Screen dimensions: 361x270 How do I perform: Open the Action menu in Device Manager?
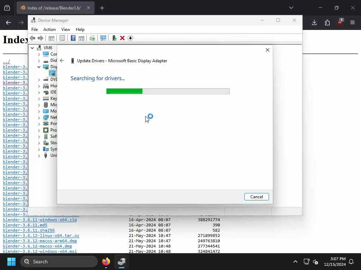pos(49,30)
